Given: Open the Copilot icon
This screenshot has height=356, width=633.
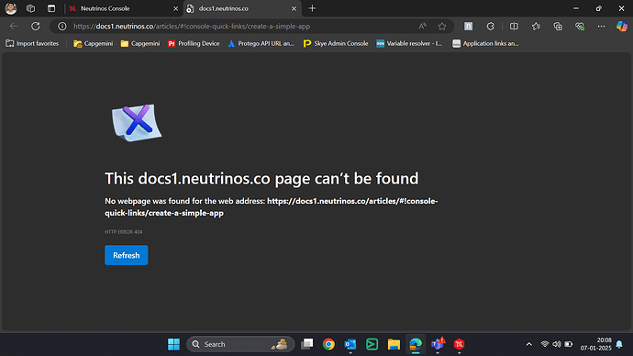Looking at the screenshot, I should click(x=622, y=27).
